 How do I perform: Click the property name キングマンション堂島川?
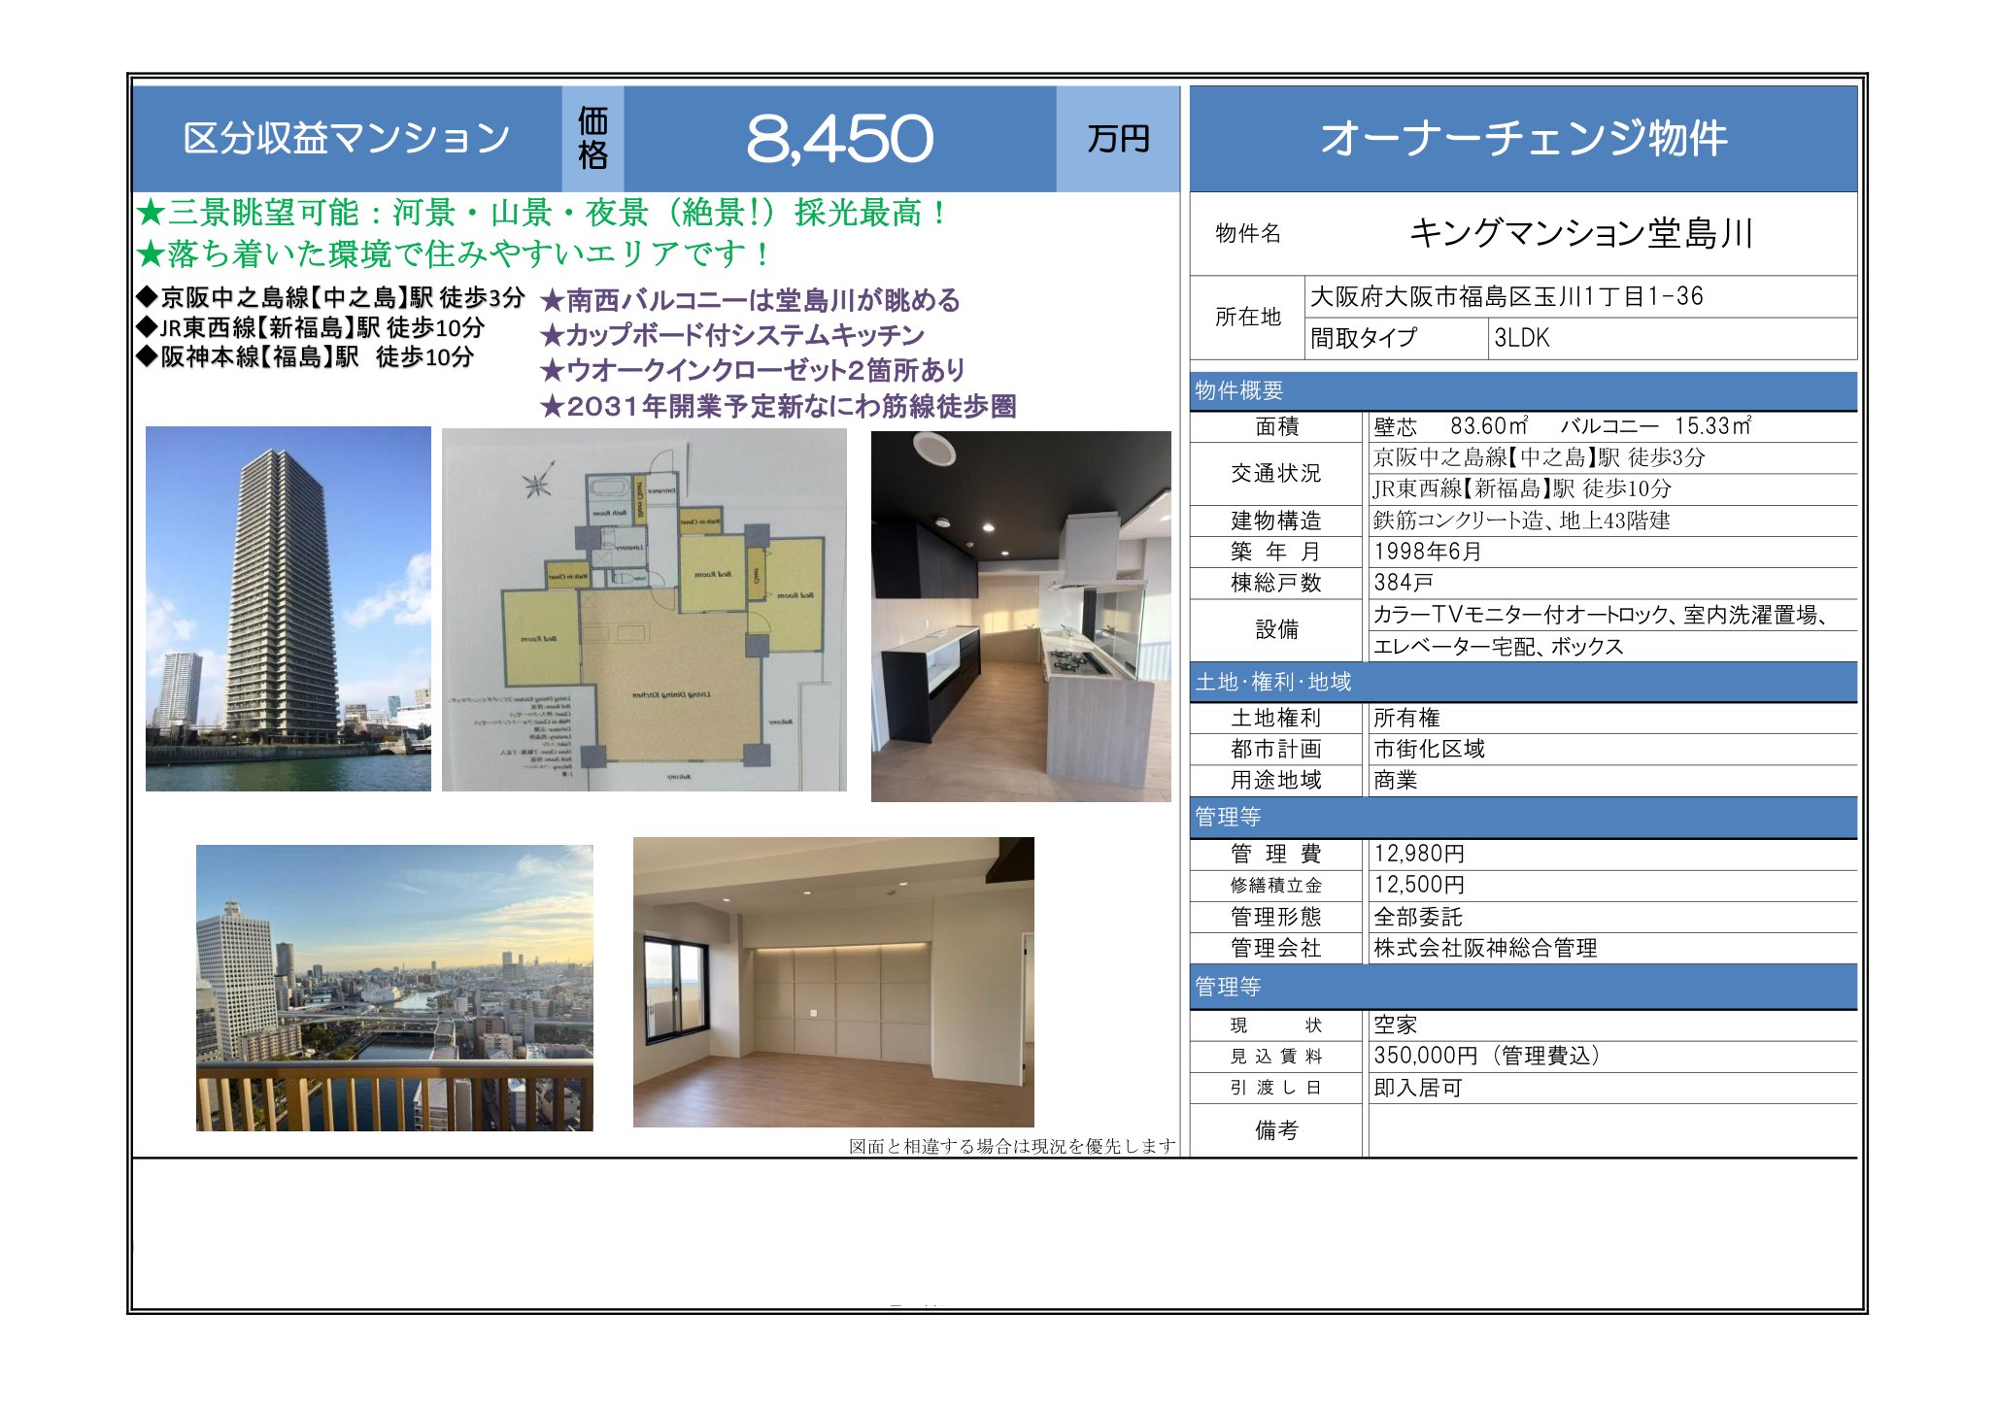[x=1580, y=233]
